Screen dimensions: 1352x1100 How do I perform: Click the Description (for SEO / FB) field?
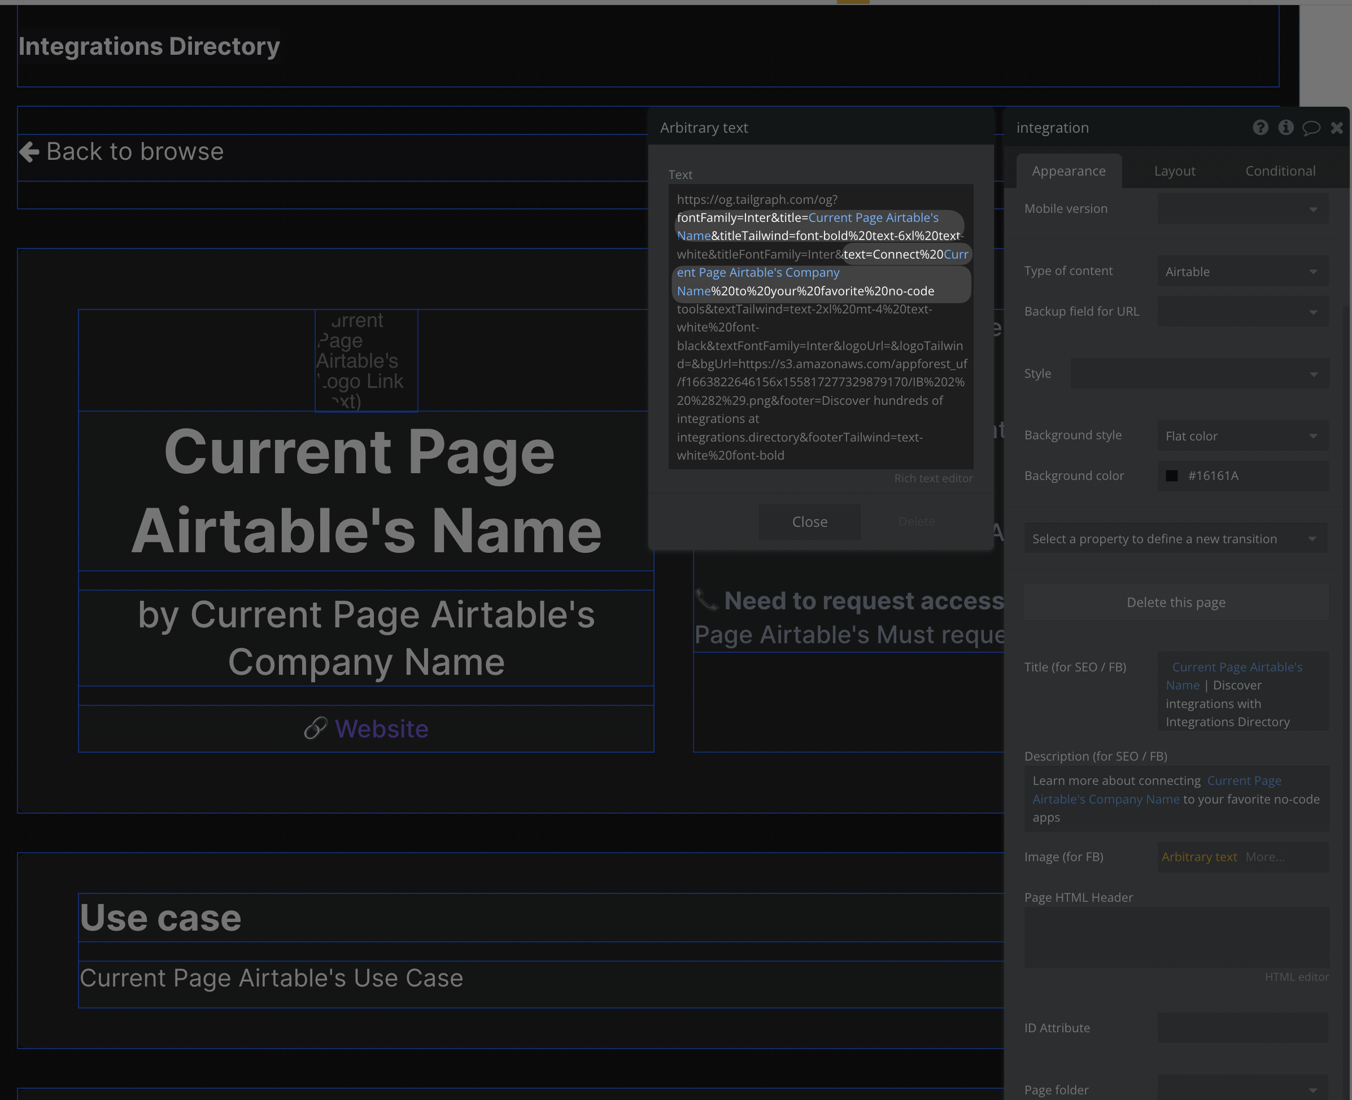(1176, 798)
